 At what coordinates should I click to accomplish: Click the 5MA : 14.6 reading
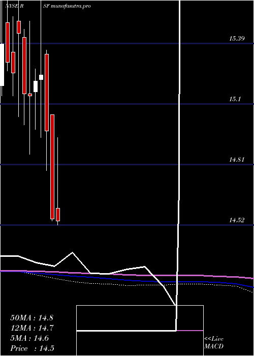click(29, 338)
